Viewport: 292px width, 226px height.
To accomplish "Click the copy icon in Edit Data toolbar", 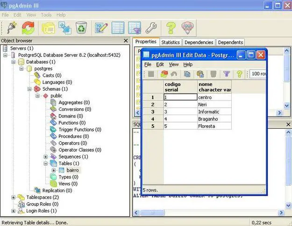I will point(187,74).
